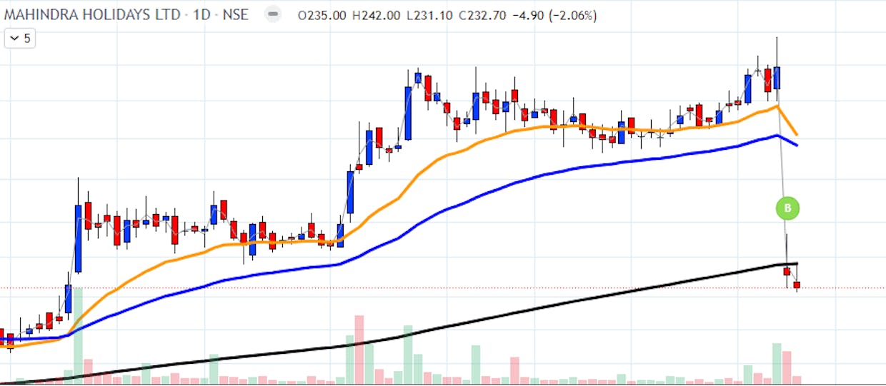886x386 pixels.
Task: Click the green B buy marker
Action: (787, 208)
